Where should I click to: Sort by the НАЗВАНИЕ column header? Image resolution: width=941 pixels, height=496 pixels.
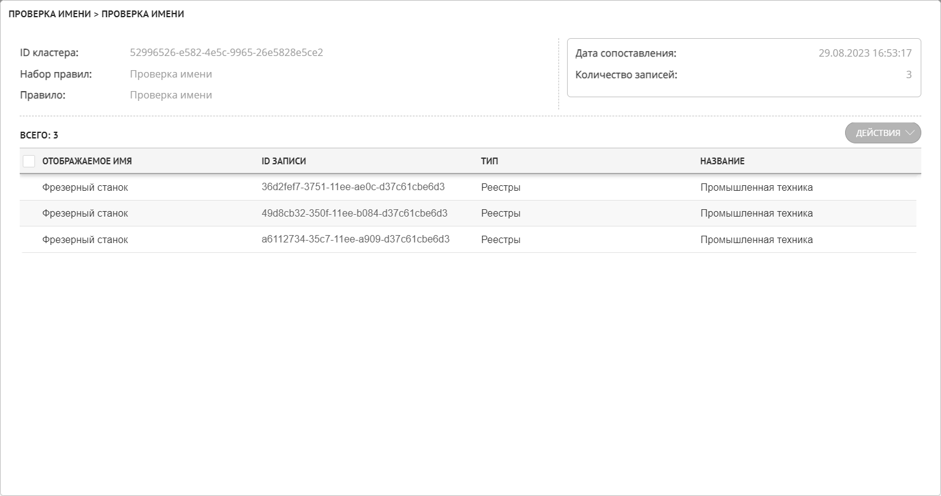722,161
